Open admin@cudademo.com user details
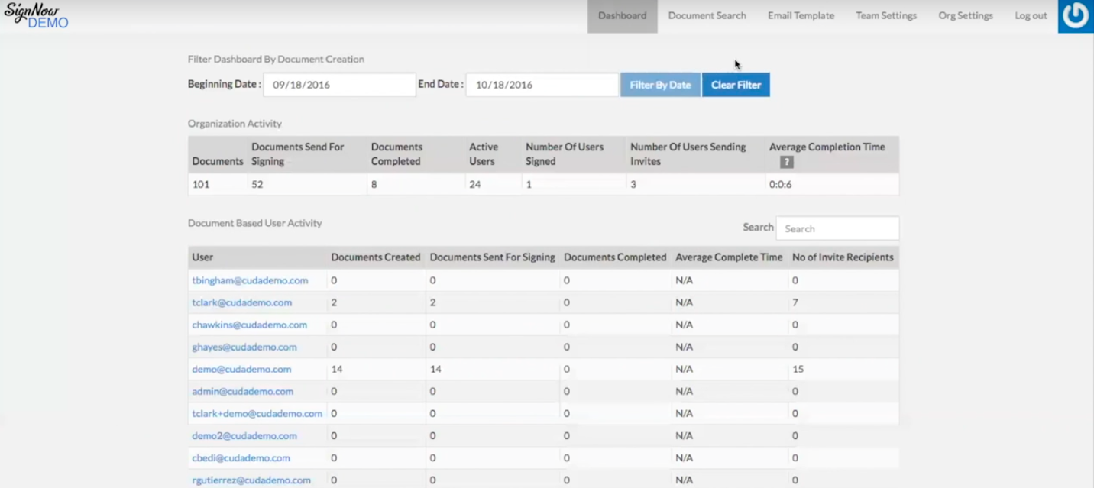 [x=242, y=391]
